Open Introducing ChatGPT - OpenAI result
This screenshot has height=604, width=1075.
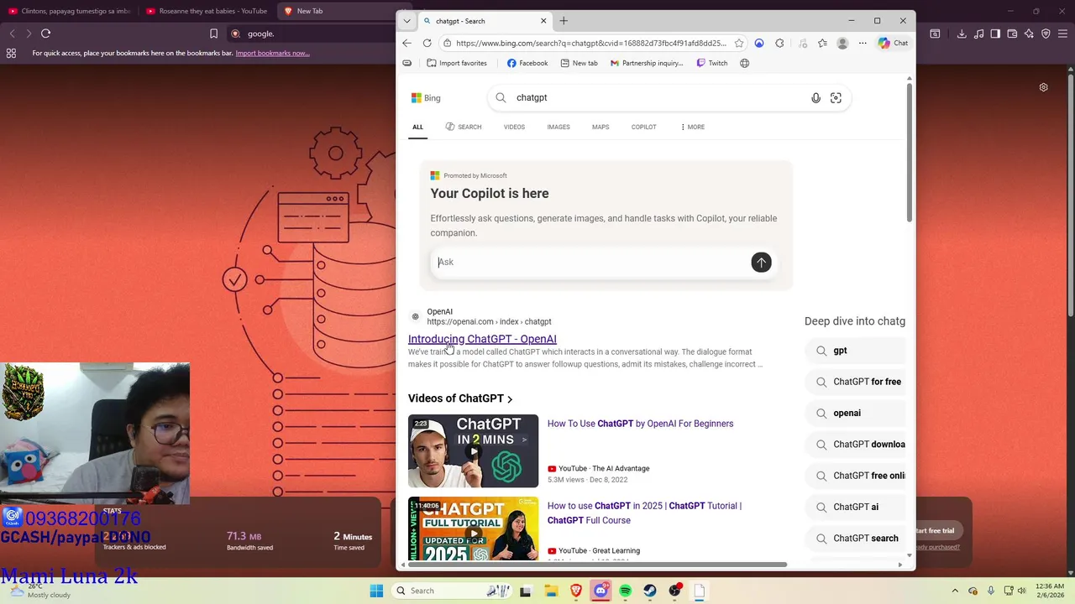482,339
